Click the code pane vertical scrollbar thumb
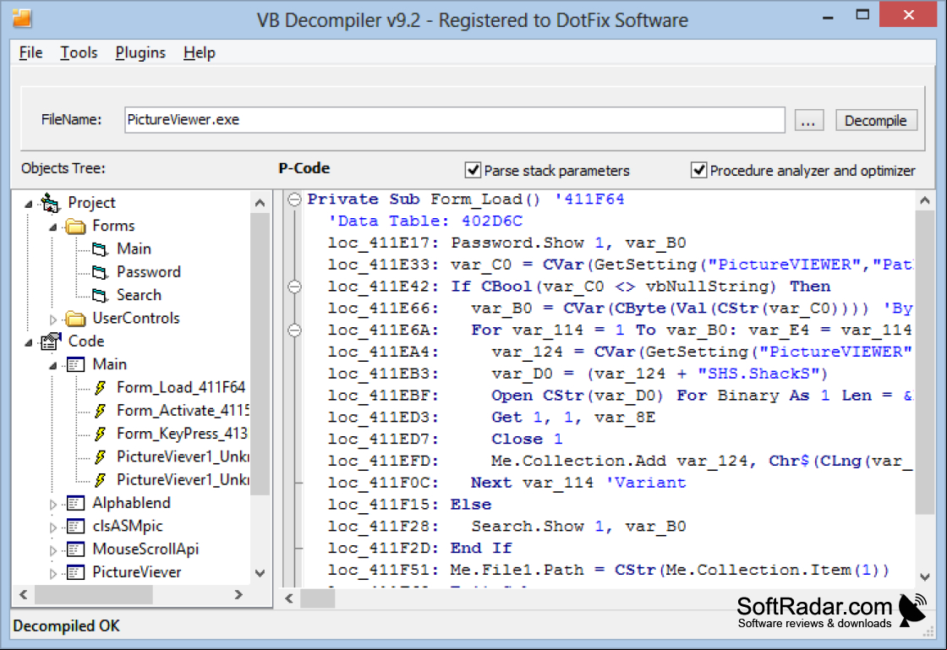The width and height of the screenshot is (947, 650). pos(925,362)
